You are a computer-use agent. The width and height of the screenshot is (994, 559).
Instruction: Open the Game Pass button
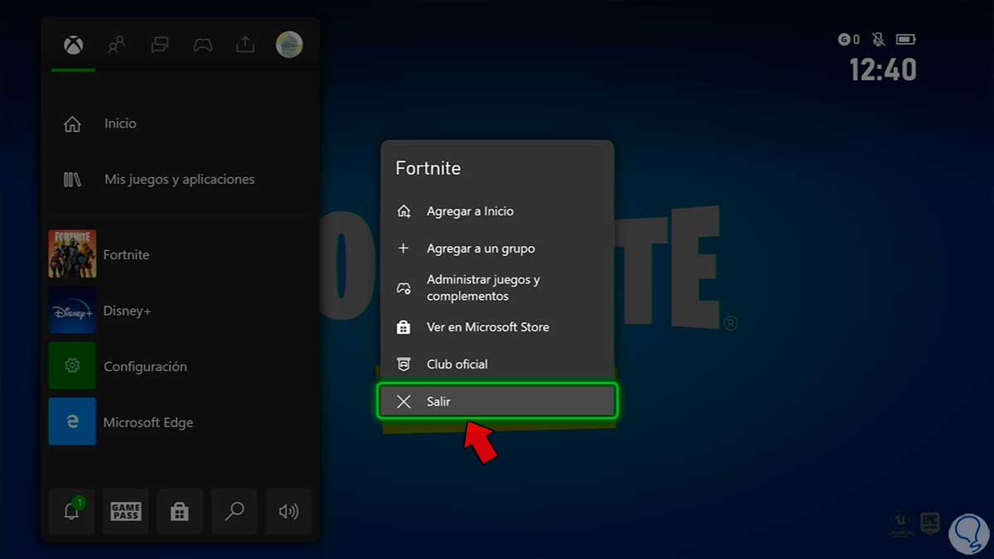coord(126,511)
